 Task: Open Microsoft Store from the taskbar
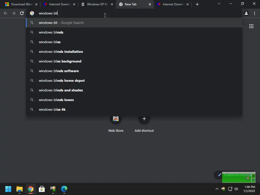point(42,189)
